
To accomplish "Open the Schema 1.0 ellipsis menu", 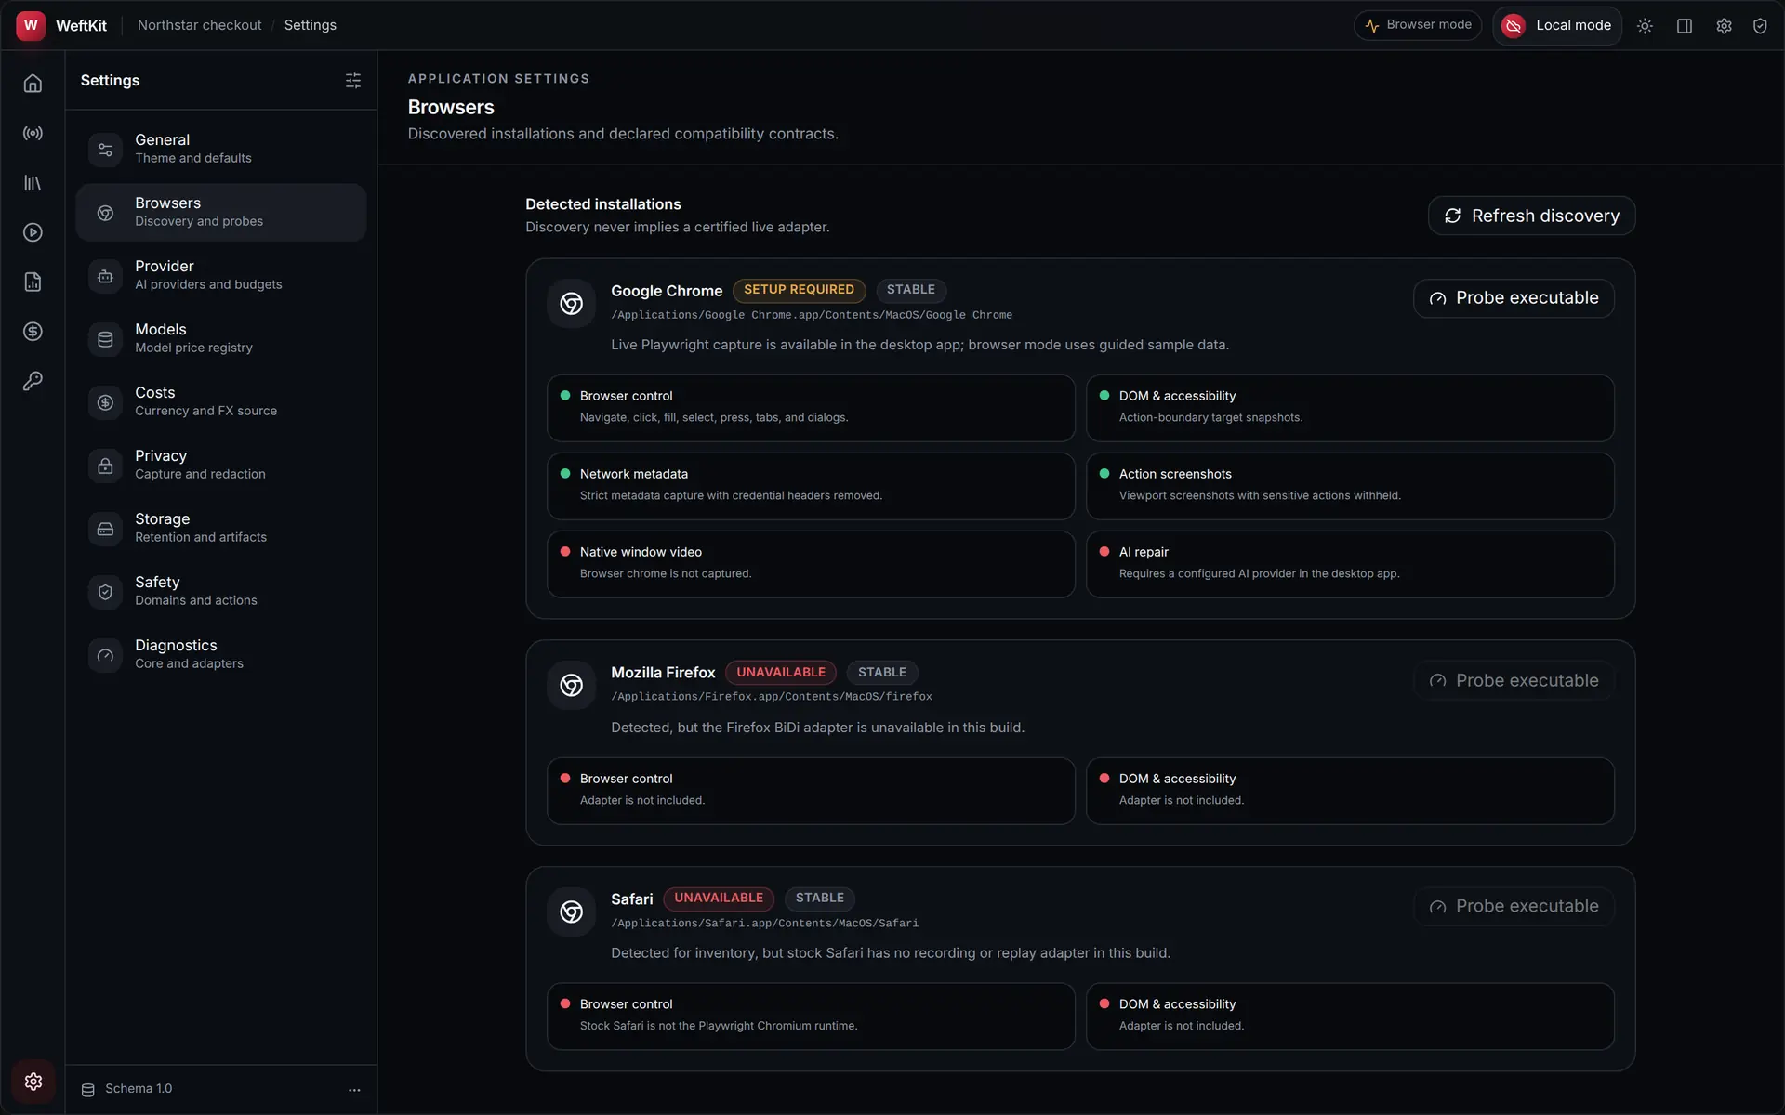I will click(354, 1090).
